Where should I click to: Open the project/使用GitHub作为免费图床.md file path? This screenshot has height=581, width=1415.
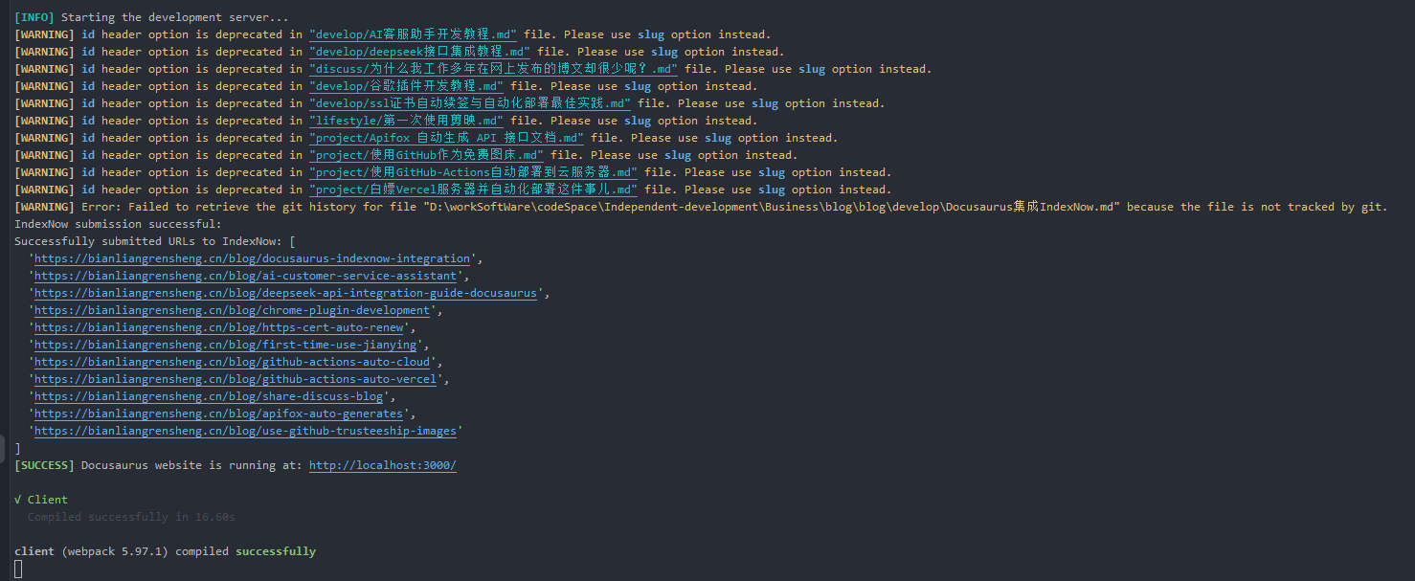(426, 155)
